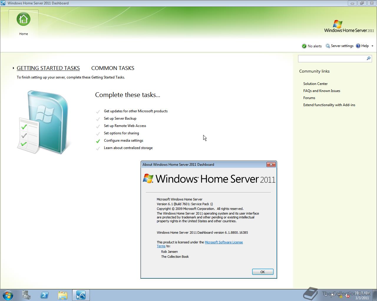377x301 pixels.
Task: Open Action Center flag icon
Action: click(x=333, y=296)
